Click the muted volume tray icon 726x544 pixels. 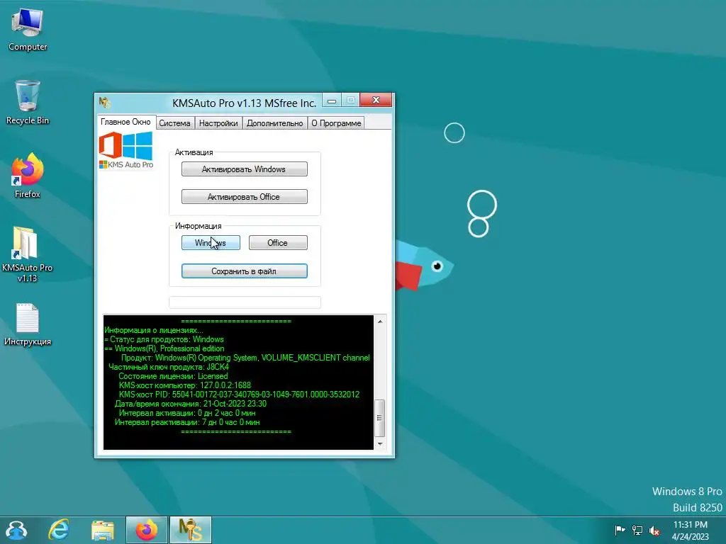coord(654,530)
